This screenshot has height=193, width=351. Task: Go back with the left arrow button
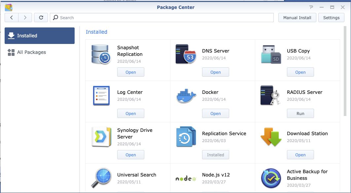click(12, 18)
